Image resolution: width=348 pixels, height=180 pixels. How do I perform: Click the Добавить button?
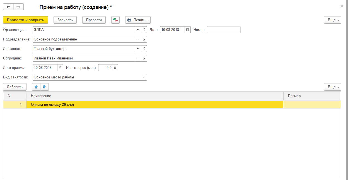[x=15, y=87]
